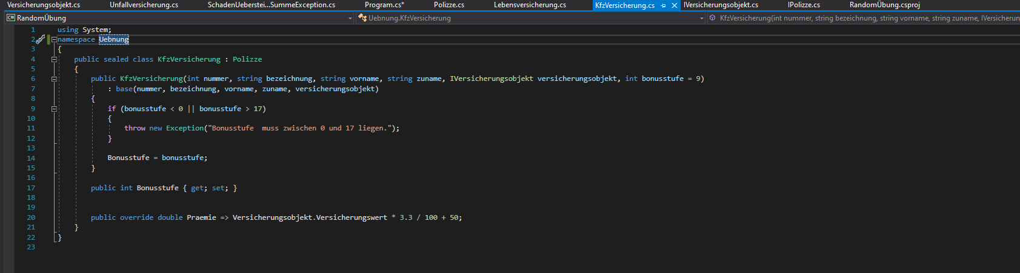Click the method icon beside the KfzVersicherung member
Screen dimensions: 1020x273
(x=713, y=18)
